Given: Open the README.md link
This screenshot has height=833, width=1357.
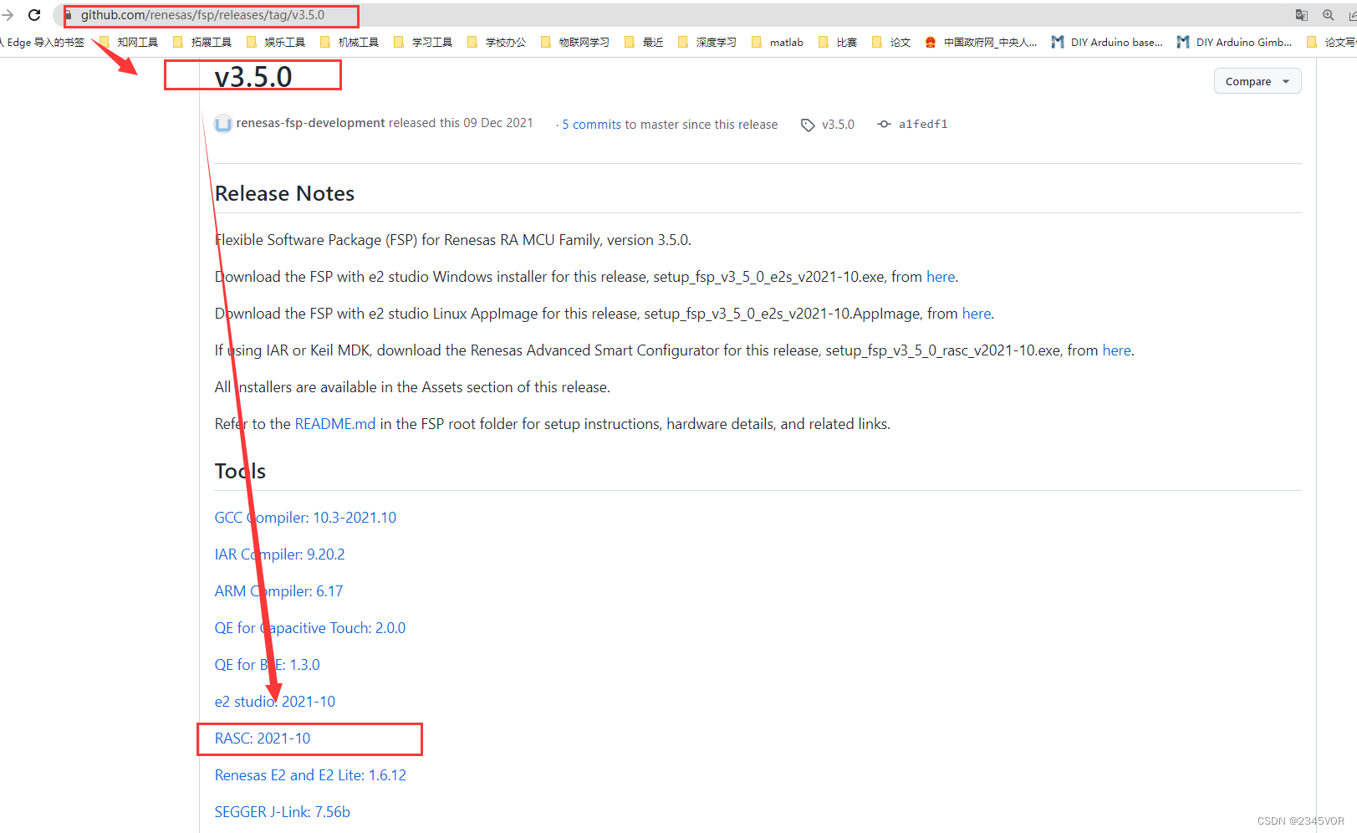Looking at the screenshot, I should pyautogui.click(x=335, y=424).
